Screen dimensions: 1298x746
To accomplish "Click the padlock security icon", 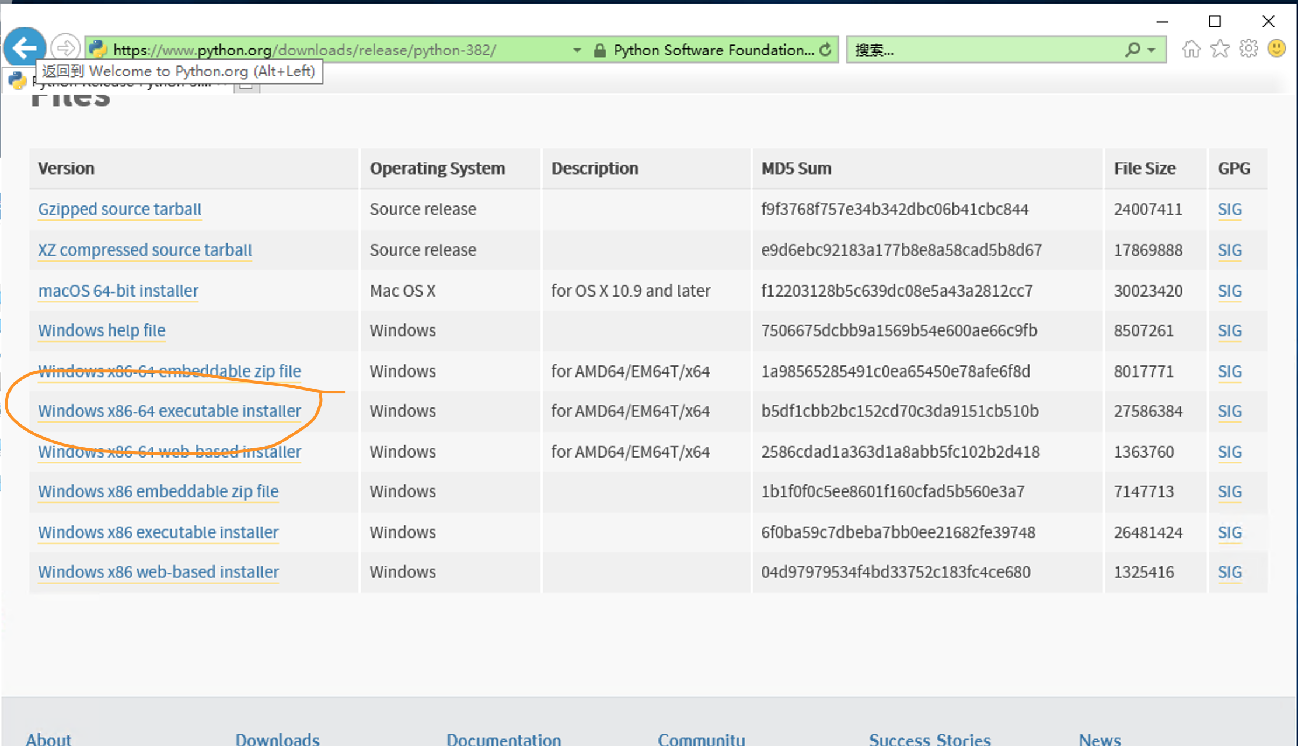I will click(599, 50).
